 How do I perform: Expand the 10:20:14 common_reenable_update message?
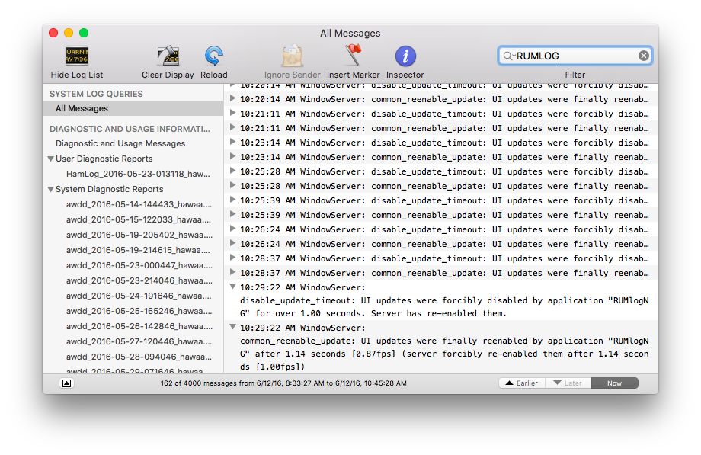coord(232,98)
